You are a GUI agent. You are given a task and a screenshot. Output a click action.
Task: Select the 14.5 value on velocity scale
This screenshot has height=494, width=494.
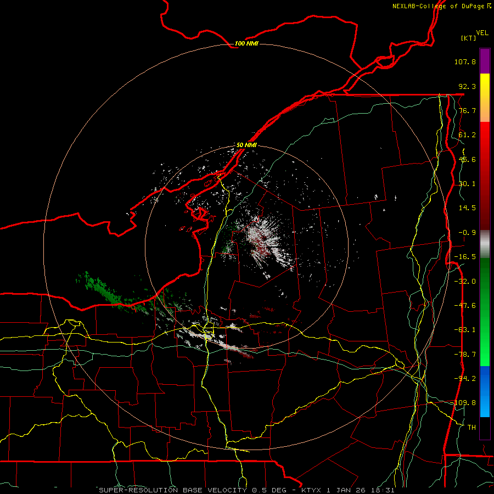click(467, 208)
